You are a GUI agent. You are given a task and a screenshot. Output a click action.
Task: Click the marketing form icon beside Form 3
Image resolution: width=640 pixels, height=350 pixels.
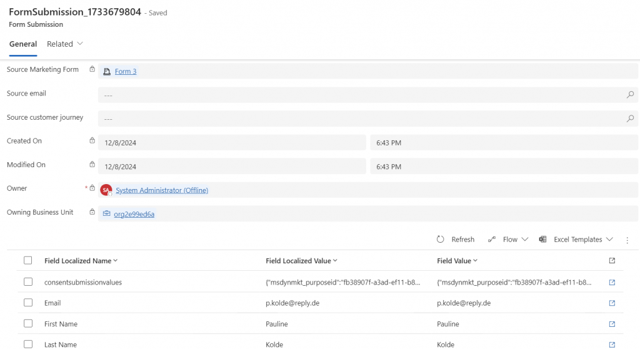click(107, 72)
